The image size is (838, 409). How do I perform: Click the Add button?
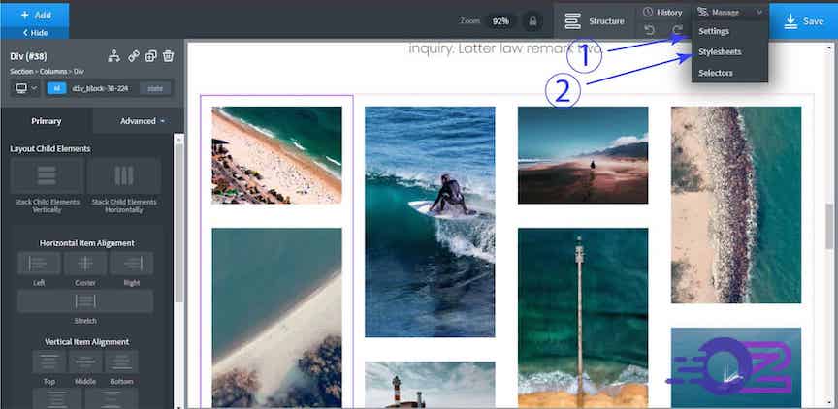(34, 16)
